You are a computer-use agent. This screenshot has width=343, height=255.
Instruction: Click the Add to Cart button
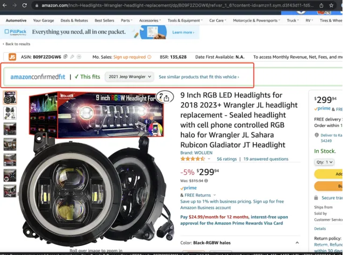click(329, 174)
